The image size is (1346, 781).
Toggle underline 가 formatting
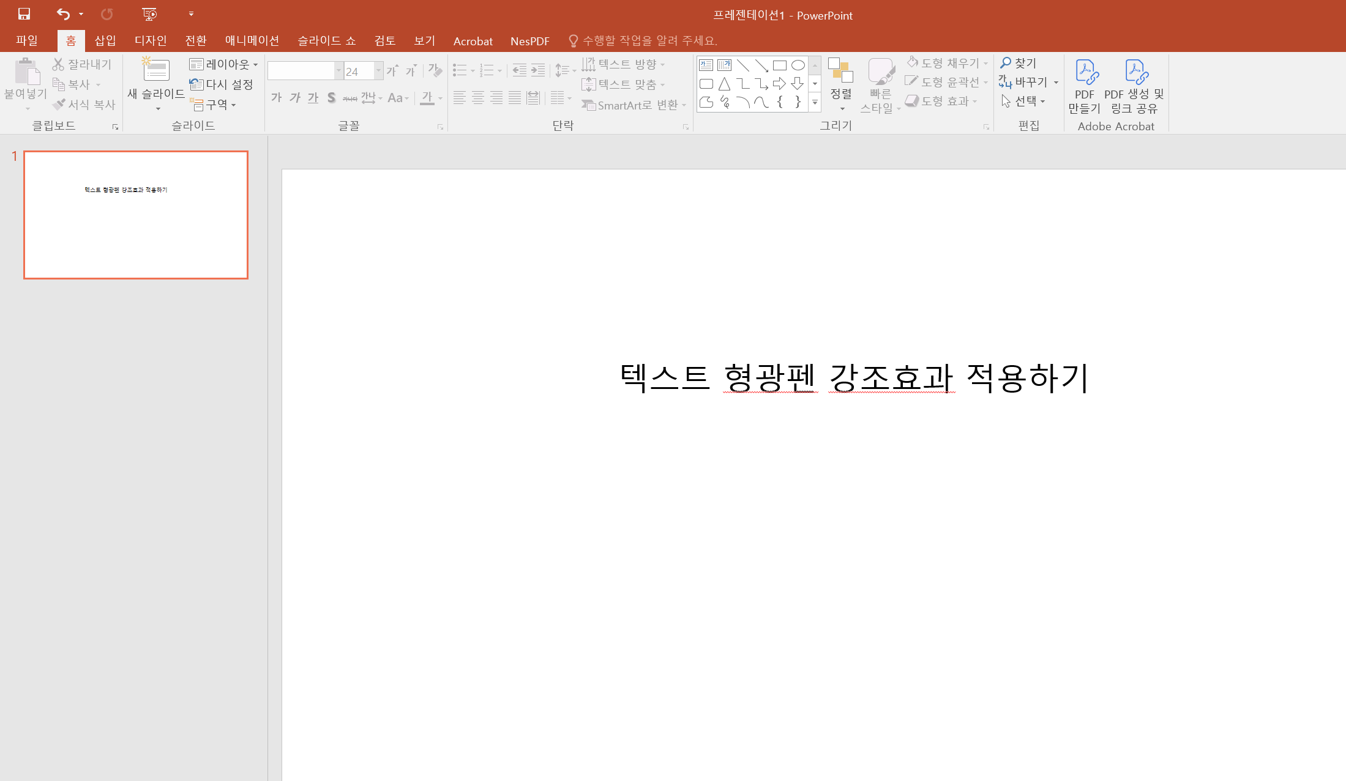pos(313,98)
